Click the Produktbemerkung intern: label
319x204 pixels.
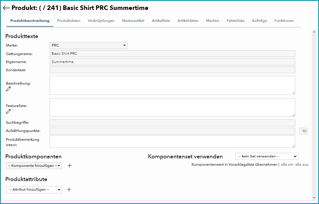point(22,142)
